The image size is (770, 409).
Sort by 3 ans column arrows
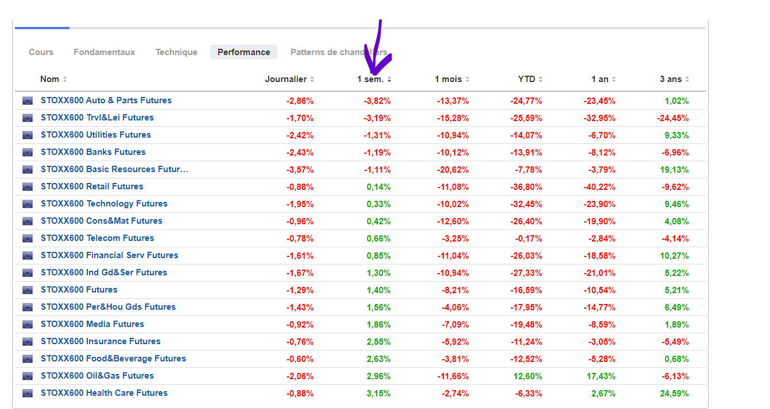pos(687,79)
